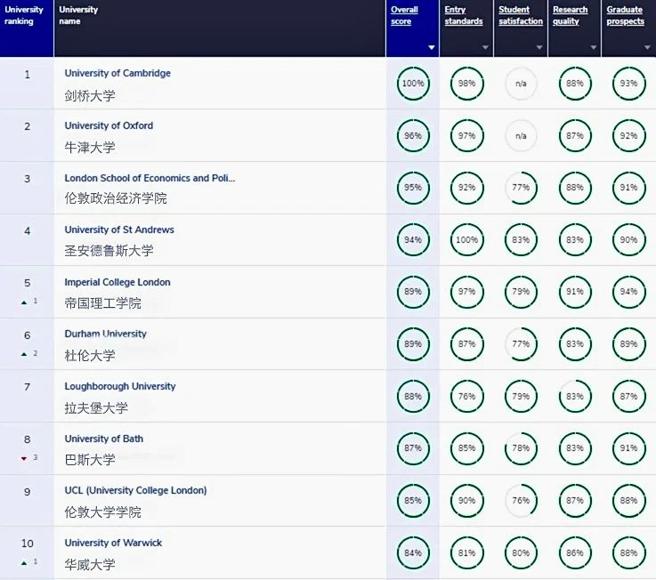Open Entry standards sort dropdown arrow

tap(485, 48)
